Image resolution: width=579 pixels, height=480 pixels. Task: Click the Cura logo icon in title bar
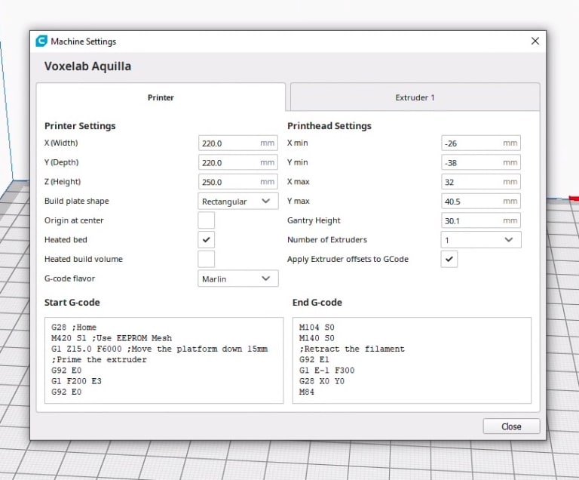click(x=41, y=41)
